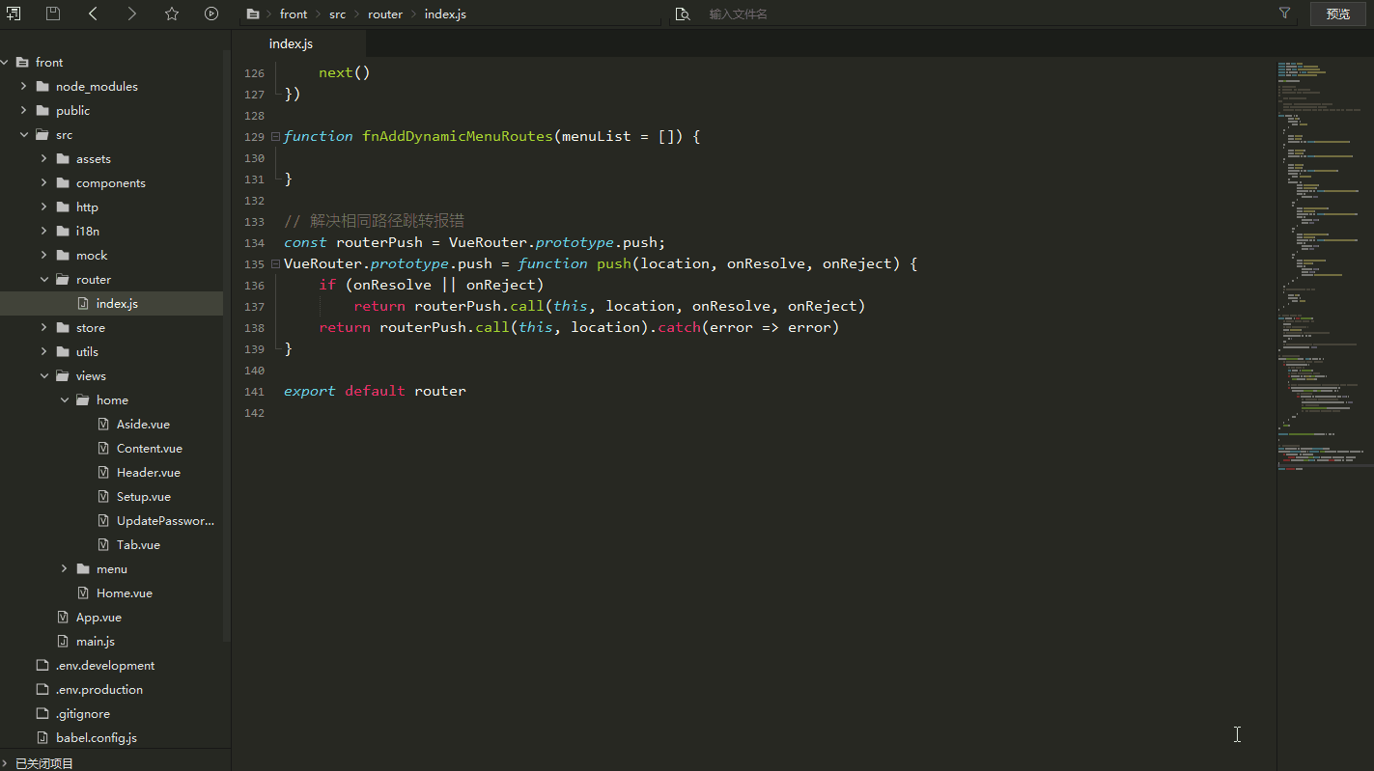
Task: Navigate forward with the right arrow icon
Action: click(x=132, y=14)
